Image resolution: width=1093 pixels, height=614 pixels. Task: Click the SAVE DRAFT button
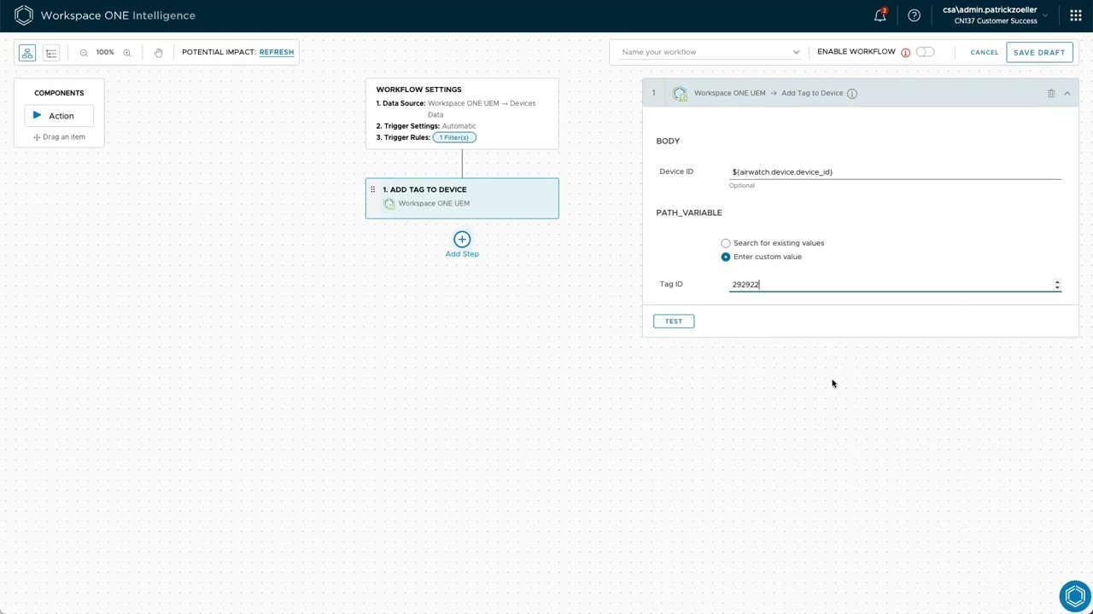coord(1039,52)
